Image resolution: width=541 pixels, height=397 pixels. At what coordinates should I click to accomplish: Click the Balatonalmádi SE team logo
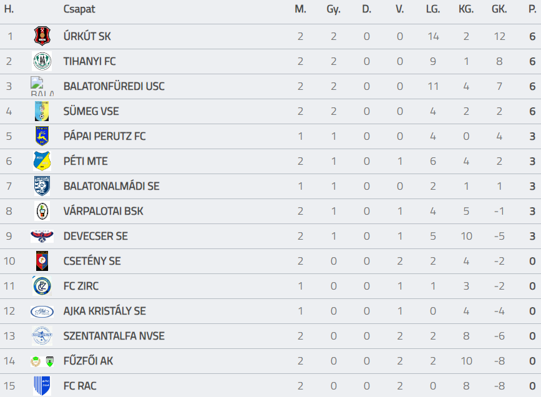[42, 186]
